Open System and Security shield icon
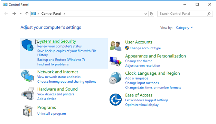The height and width of the screenshot is (124, 216). click(27, 45)
